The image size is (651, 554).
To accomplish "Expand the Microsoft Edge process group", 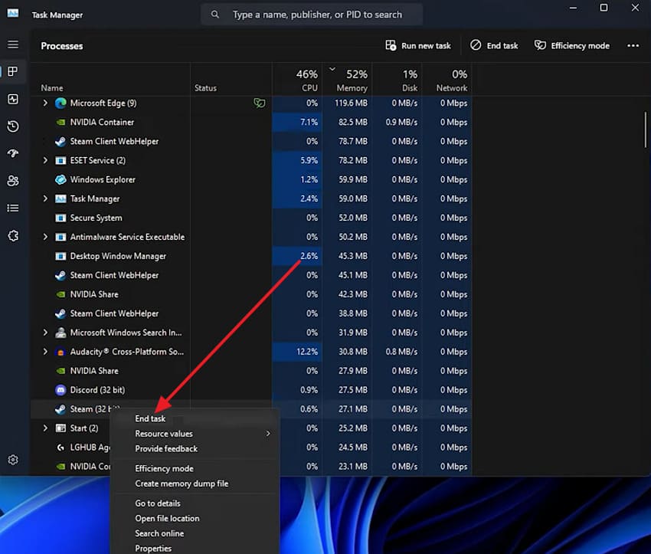I will pos(44,103).
